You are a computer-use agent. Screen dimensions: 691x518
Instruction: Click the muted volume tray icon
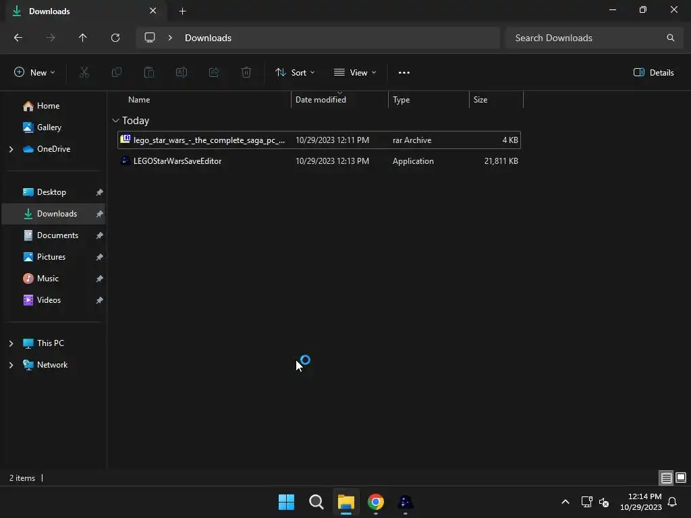coord(604,502)
